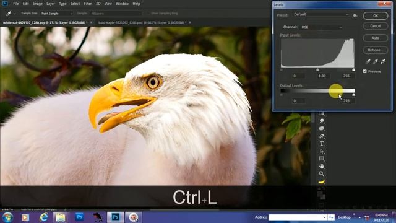
Task: Close the white-cat document tab
Action: tap(91, 22)
